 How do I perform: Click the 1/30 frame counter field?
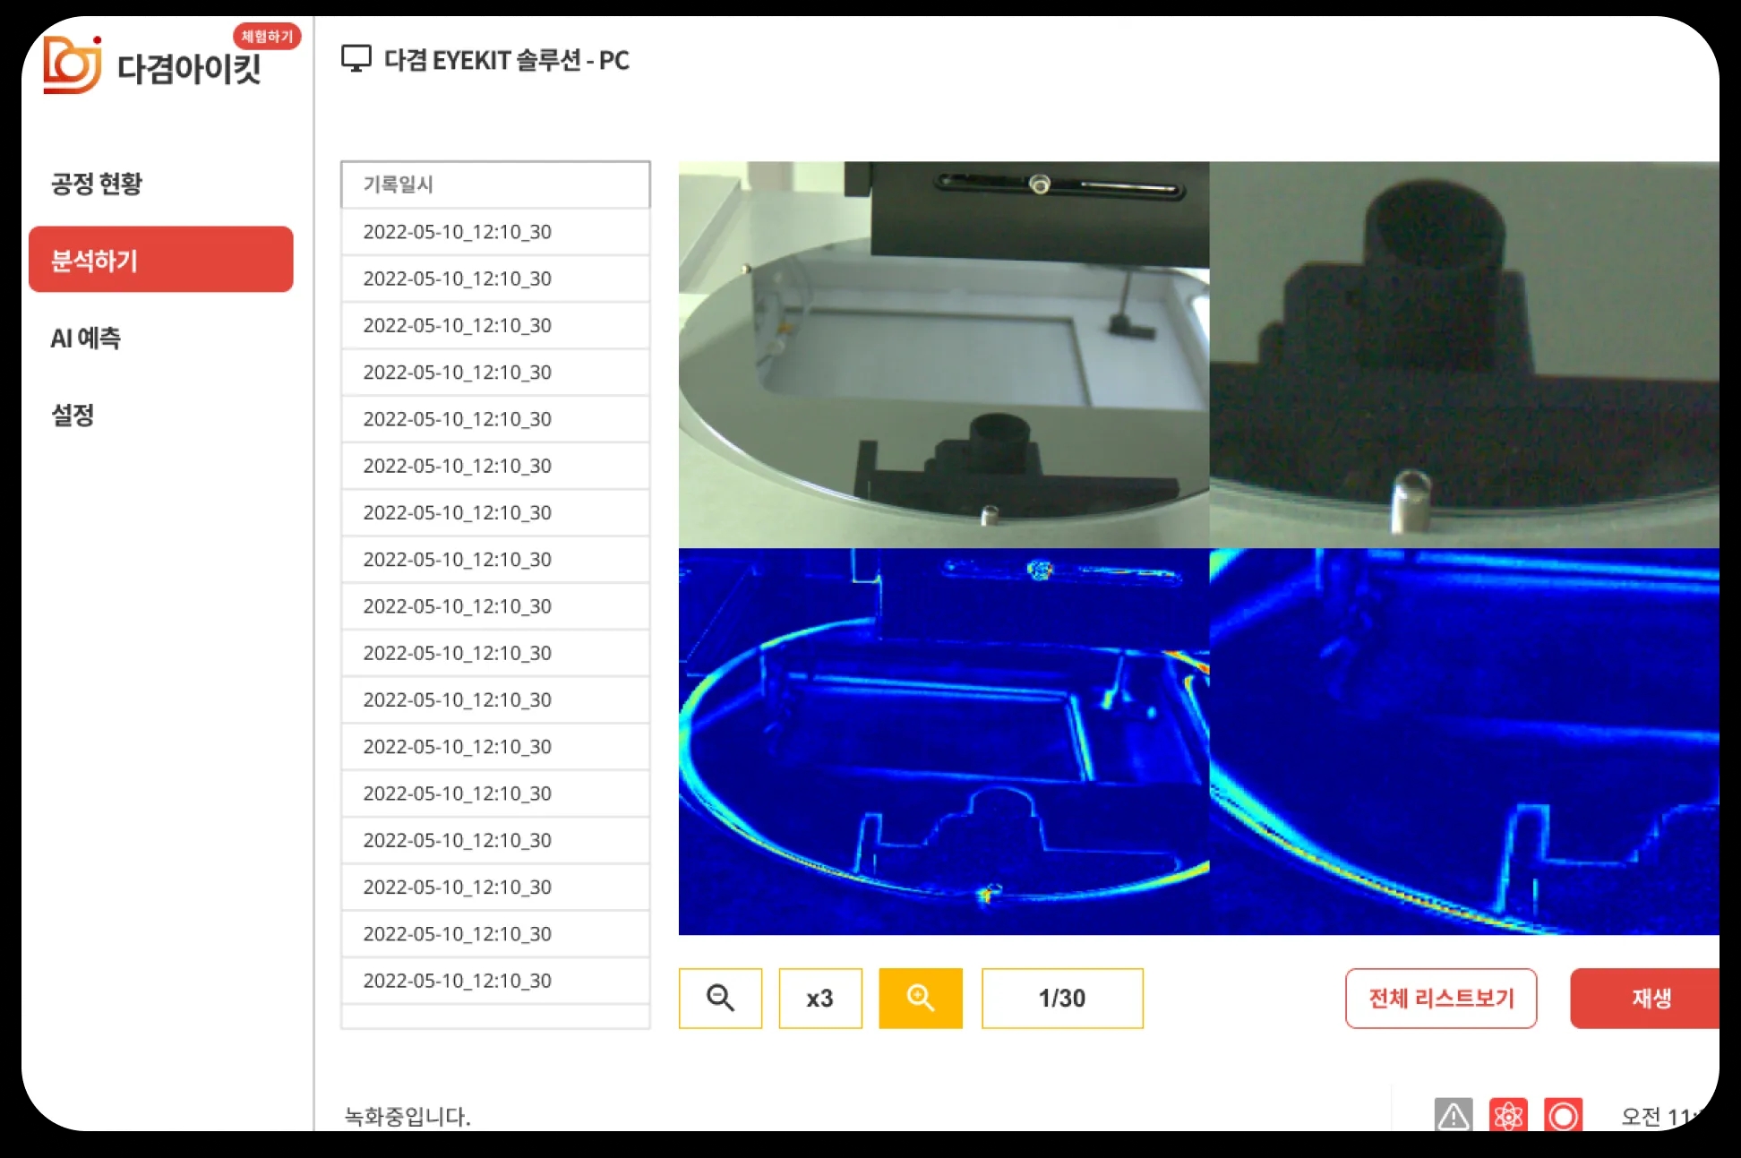(x=1062, y=998)
